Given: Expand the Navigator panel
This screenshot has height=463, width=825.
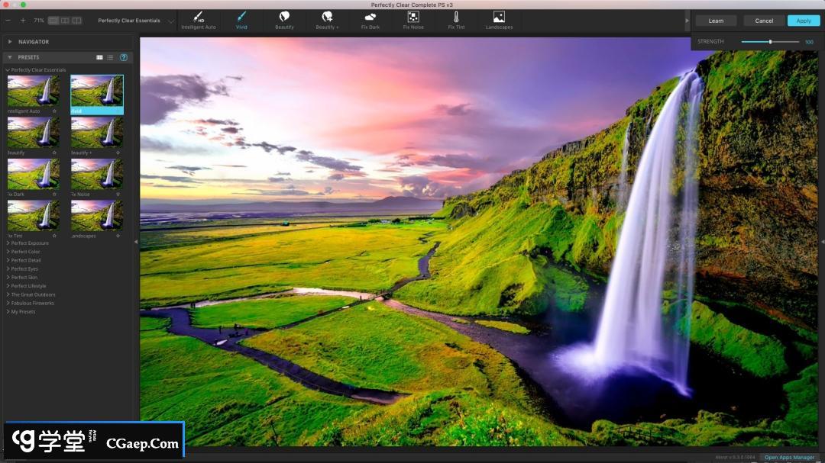Looking at the screenshot, I should click(10, 42).
